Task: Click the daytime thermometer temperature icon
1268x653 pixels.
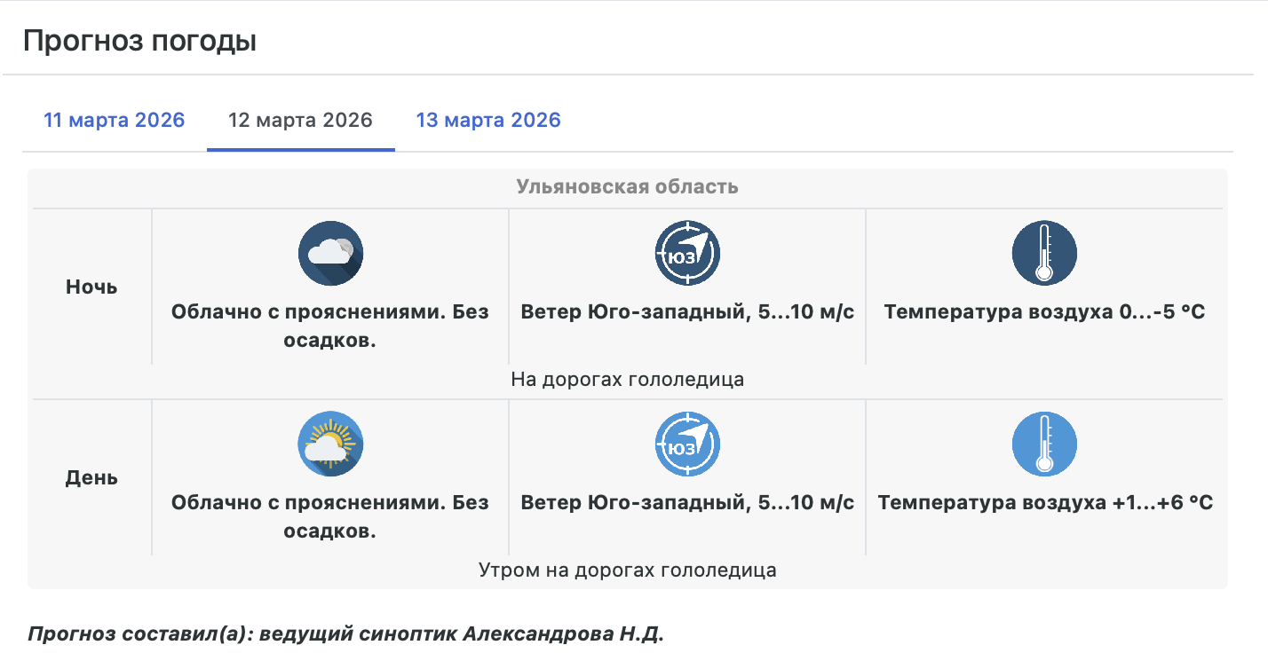Action: (1044, 445)
